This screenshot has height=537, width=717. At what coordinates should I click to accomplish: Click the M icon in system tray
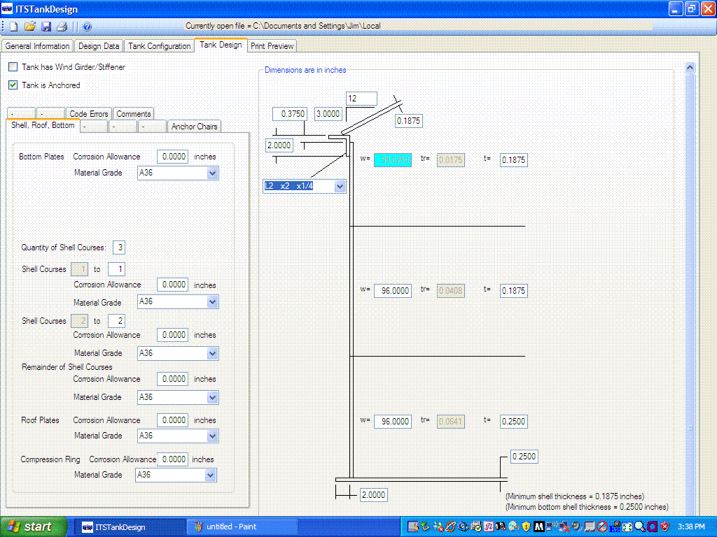pyautogui.click(x=538, y=527)
